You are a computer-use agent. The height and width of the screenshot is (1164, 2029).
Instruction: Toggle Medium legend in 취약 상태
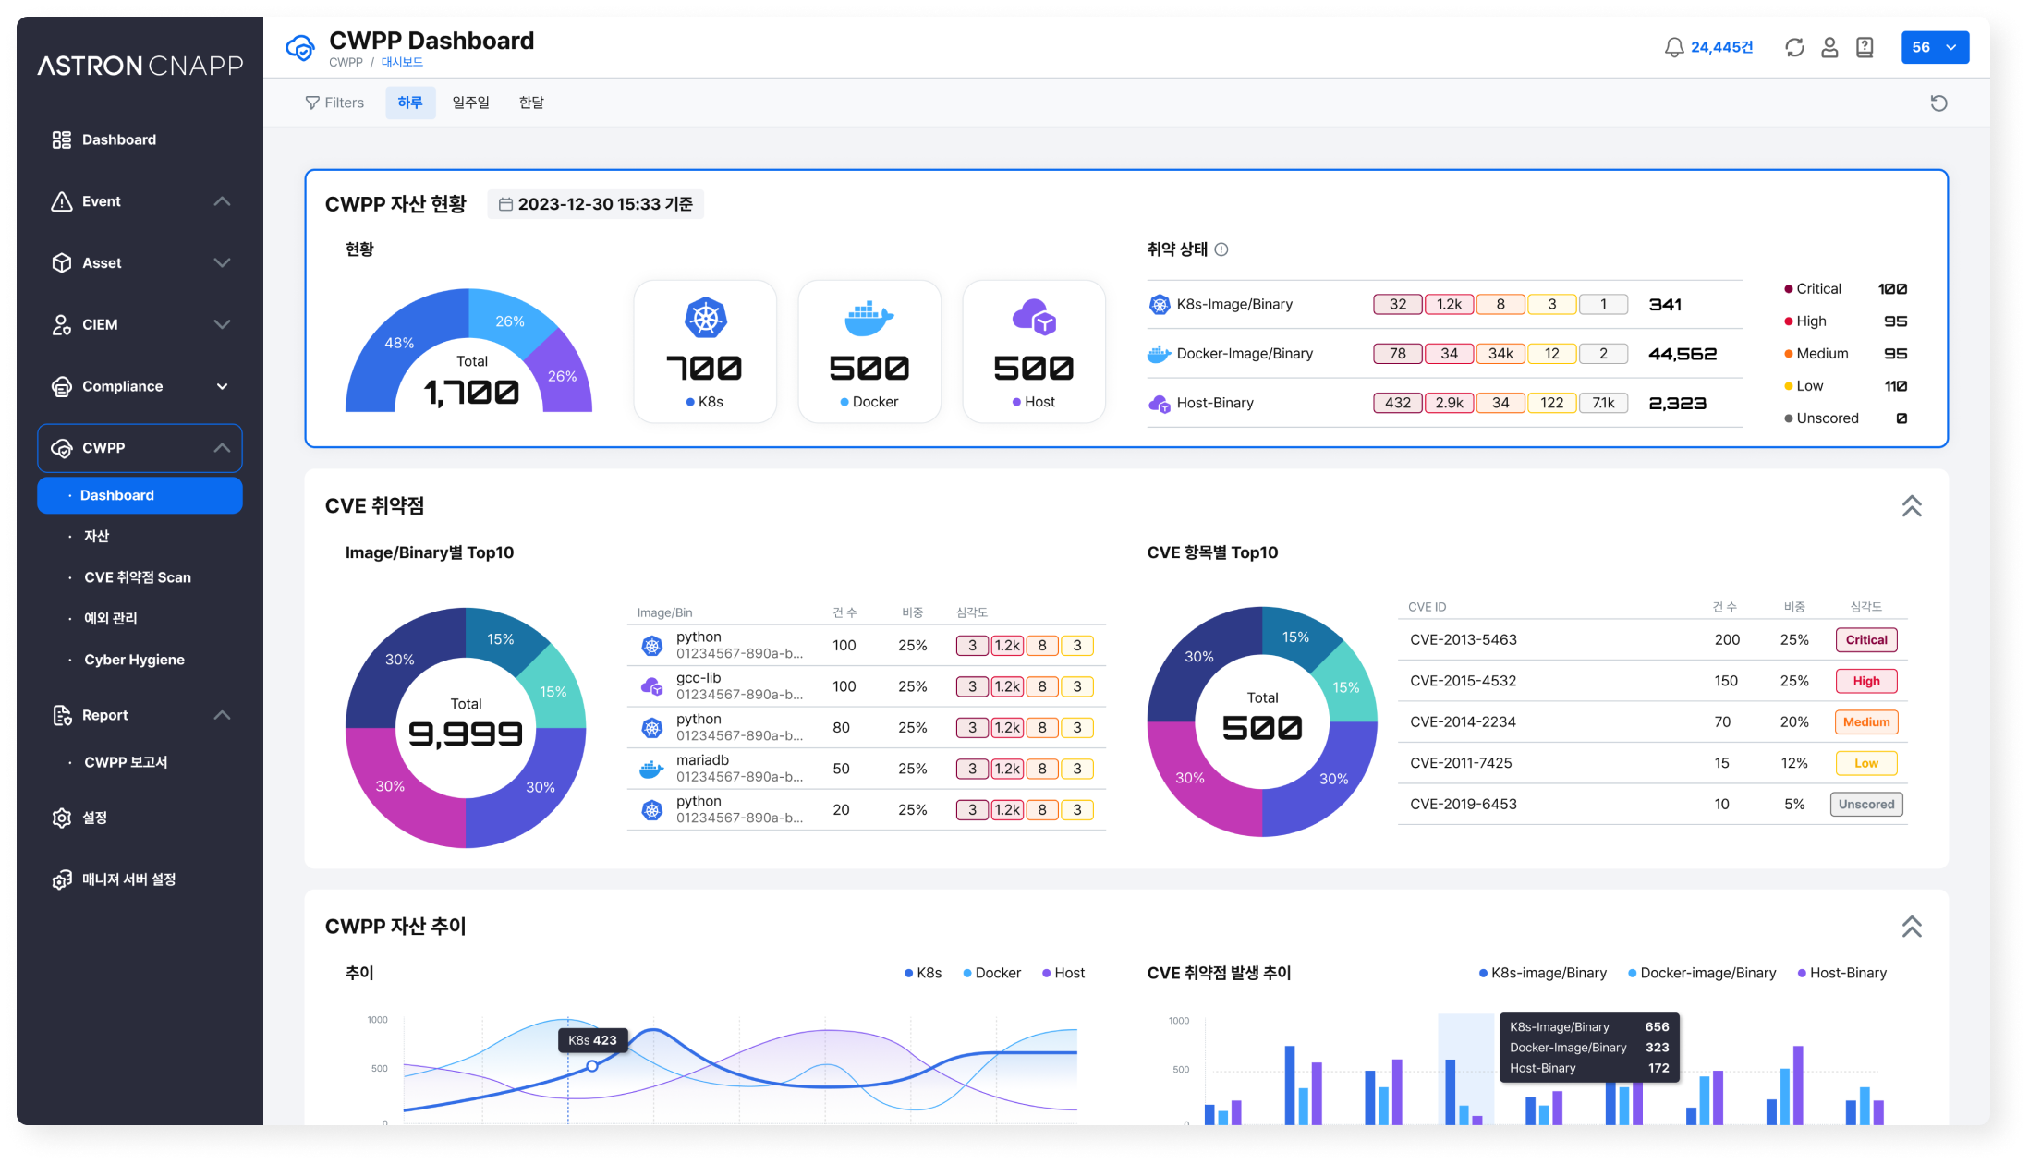point(1816,354)
